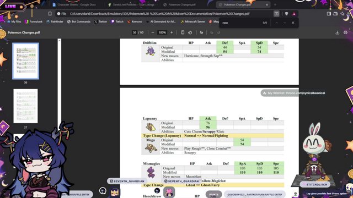The image size is (353, 198).
Task: Click the bookmark page icon beside address bar
Action: (50, 14)
